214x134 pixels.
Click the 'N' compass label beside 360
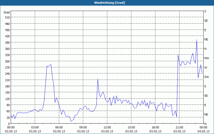click(205, 49)
